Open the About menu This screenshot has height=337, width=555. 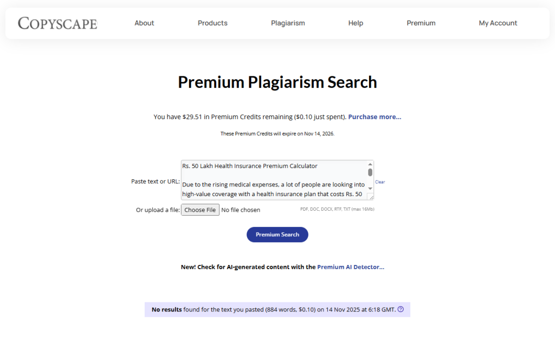coord(144,23)
